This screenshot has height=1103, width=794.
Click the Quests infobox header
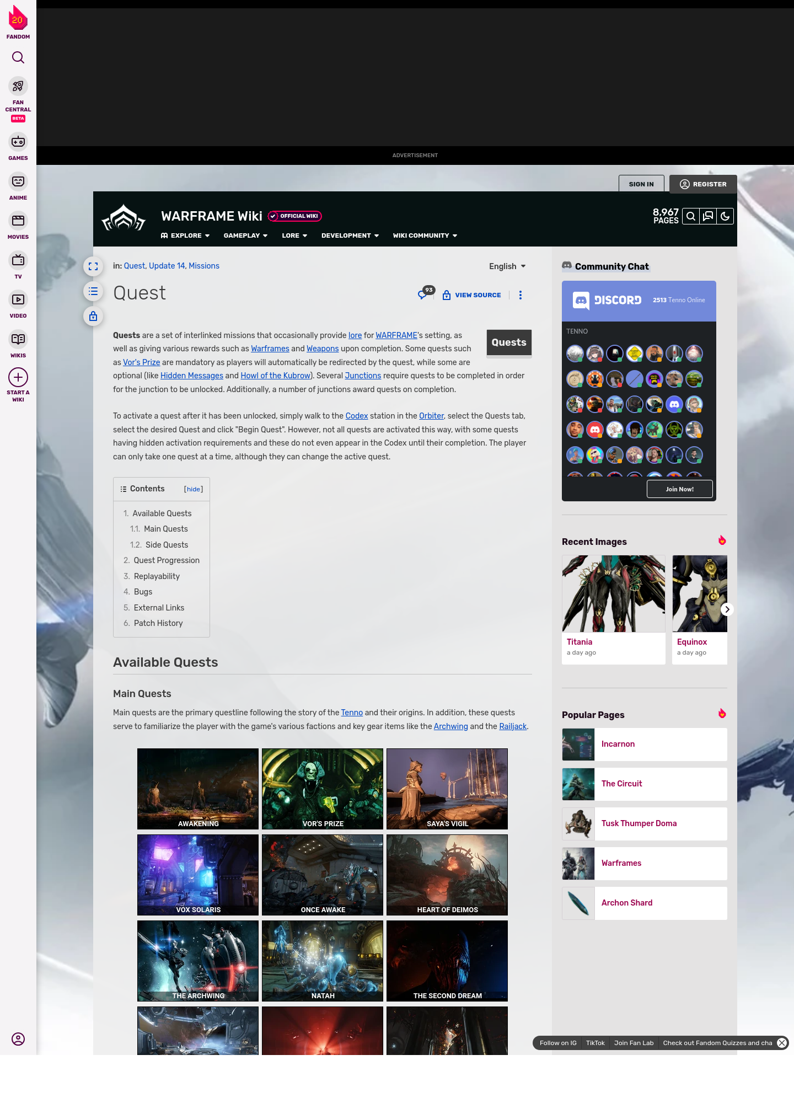[509, 342]
